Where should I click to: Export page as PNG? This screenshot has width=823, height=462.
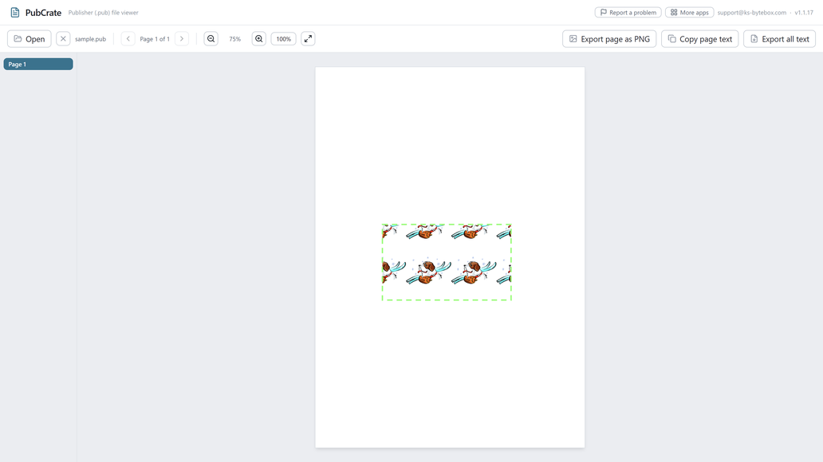click(x=609, y=39)
